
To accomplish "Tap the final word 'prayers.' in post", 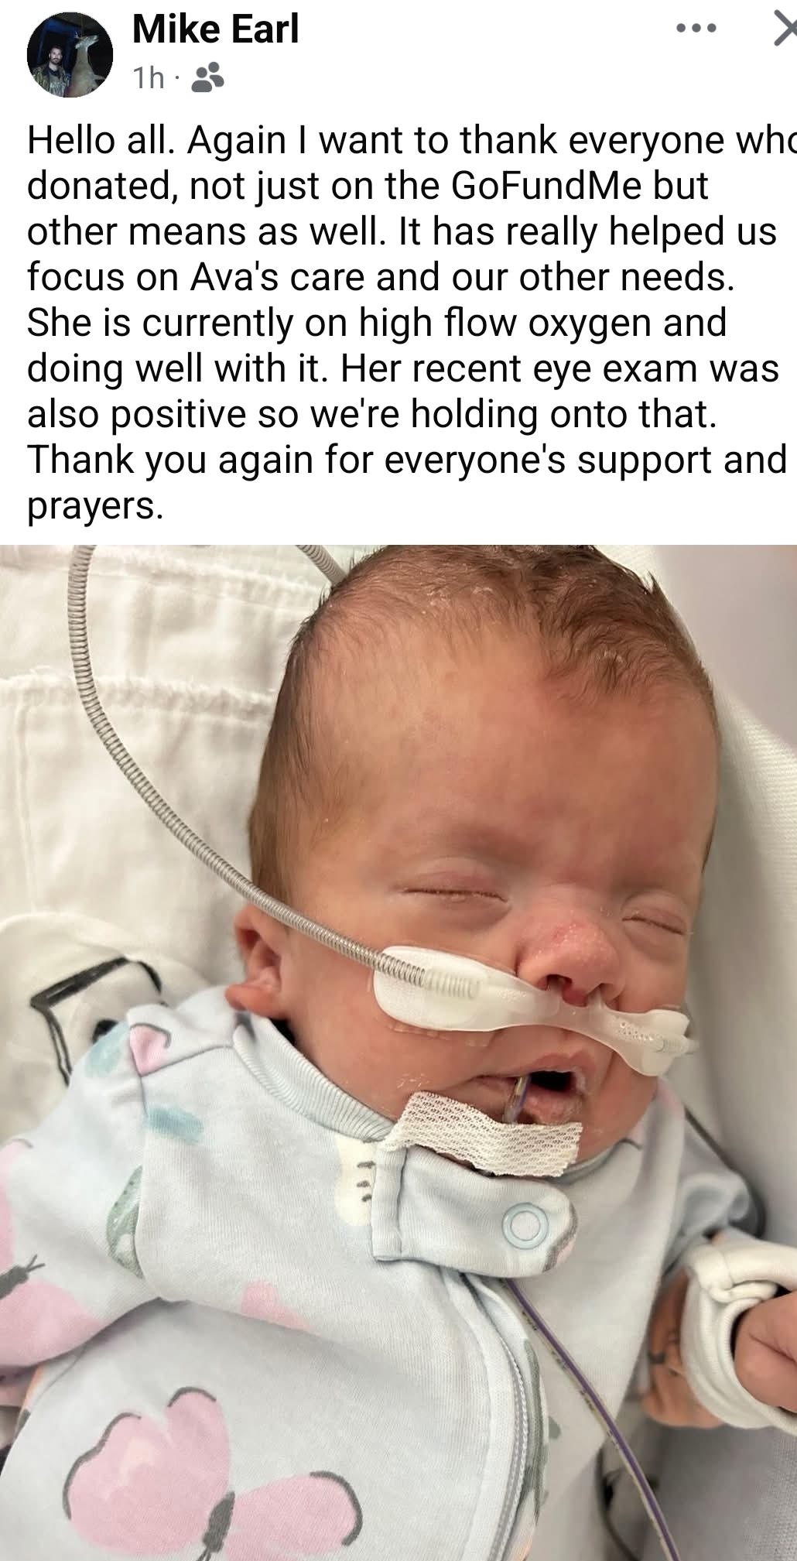I will coord(95,507).
